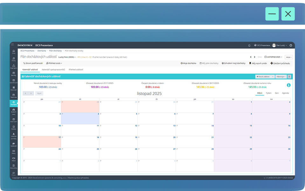
Task: Open Moje docházka
Action: tap(188, 63)
